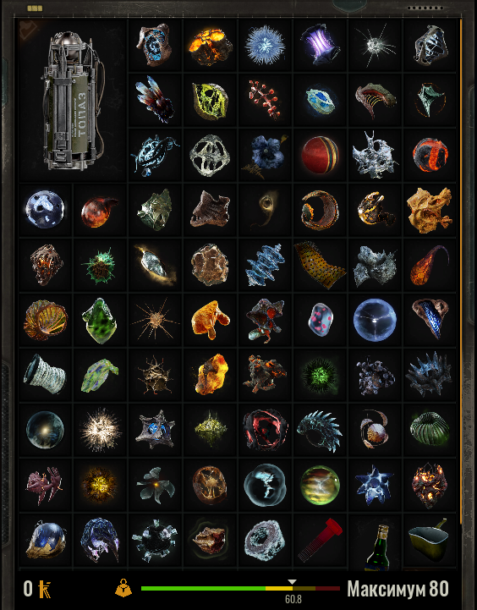
Task: Choose the orange leopard-spotted skin artifact
Action: 320,265
